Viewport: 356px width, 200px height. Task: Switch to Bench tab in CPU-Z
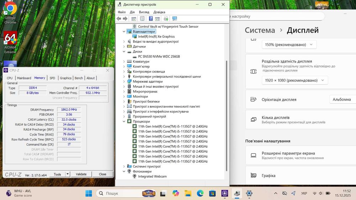coord(79,78)
